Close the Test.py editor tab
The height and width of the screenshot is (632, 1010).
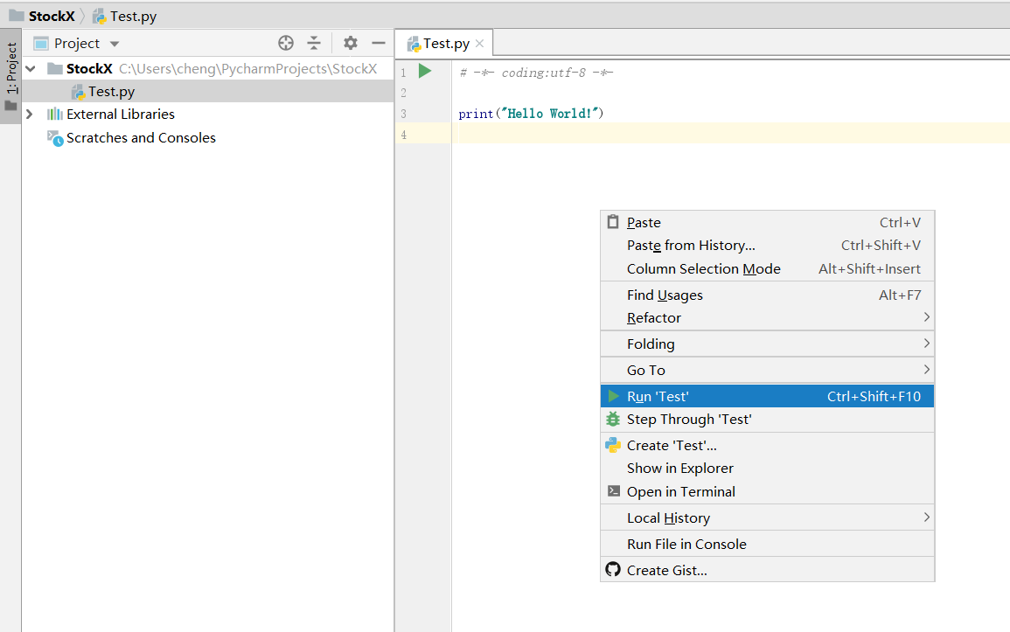coord(479,43)
